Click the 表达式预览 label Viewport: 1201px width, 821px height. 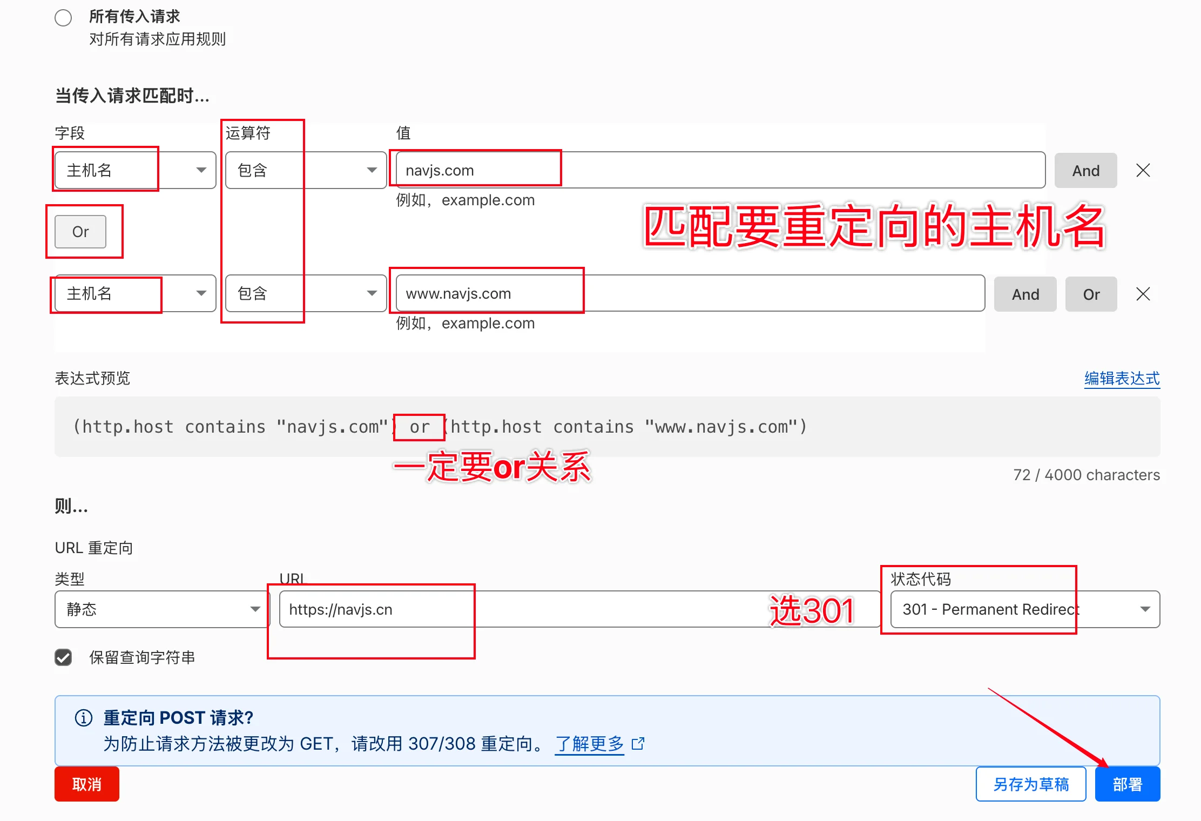tap(92, 378)
